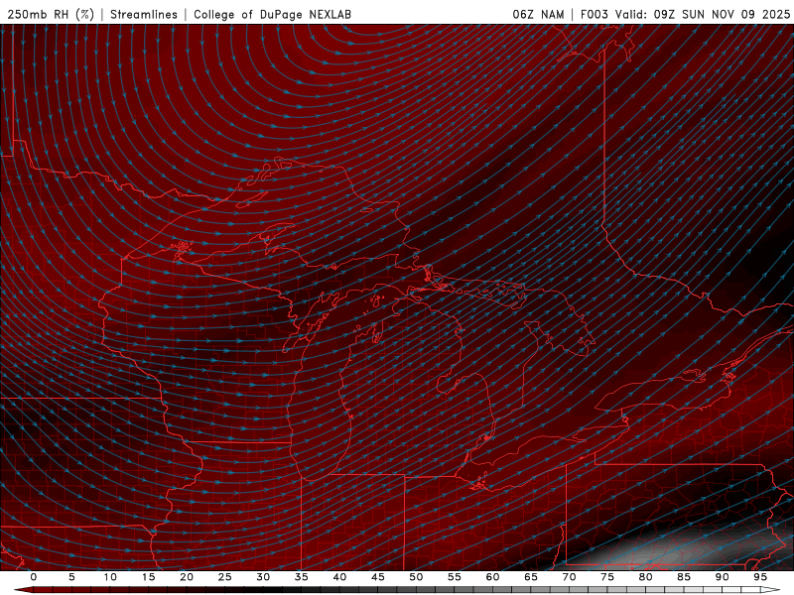Click the "09Z" valid time text

[x=664, y=14]
